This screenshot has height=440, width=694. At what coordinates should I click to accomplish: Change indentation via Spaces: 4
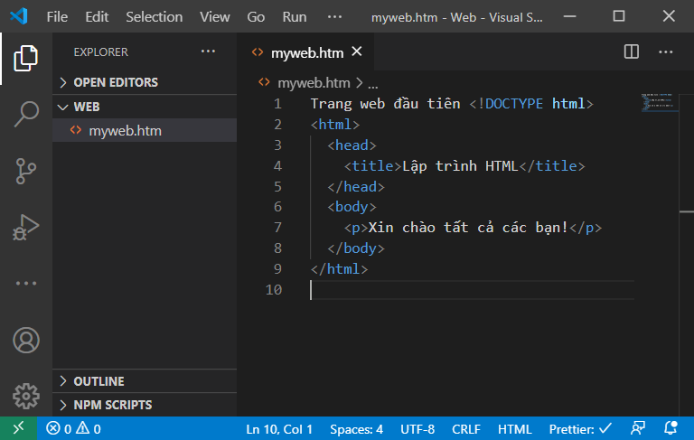pos(356,429)
